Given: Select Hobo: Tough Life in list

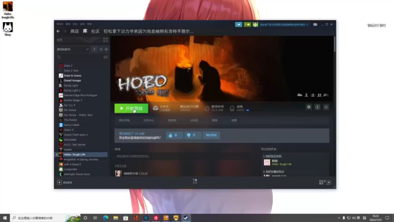Looking at the screenshot, I should 82,154.
